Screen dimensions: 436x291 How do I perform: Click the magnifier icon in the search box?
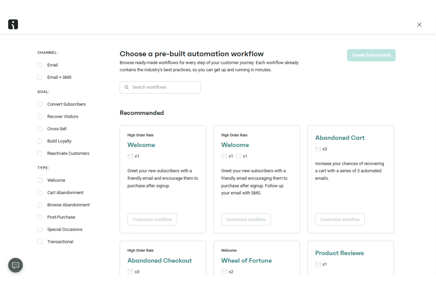[127, 87]
